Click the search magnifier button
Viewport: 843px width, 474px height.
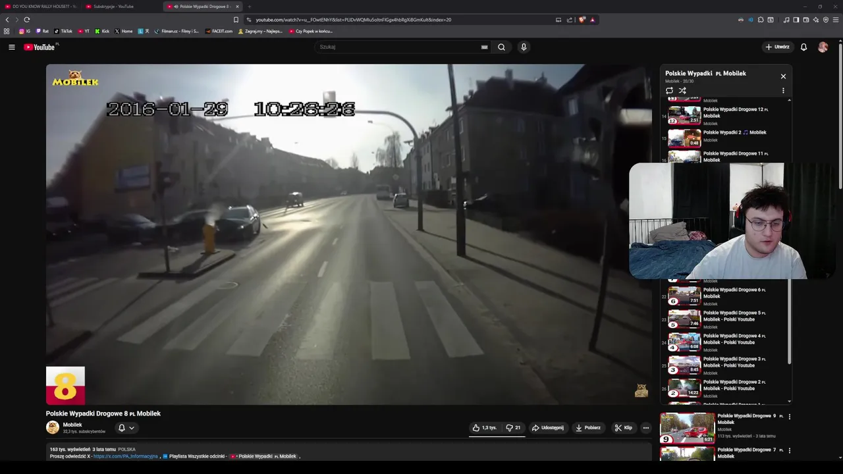501,47
